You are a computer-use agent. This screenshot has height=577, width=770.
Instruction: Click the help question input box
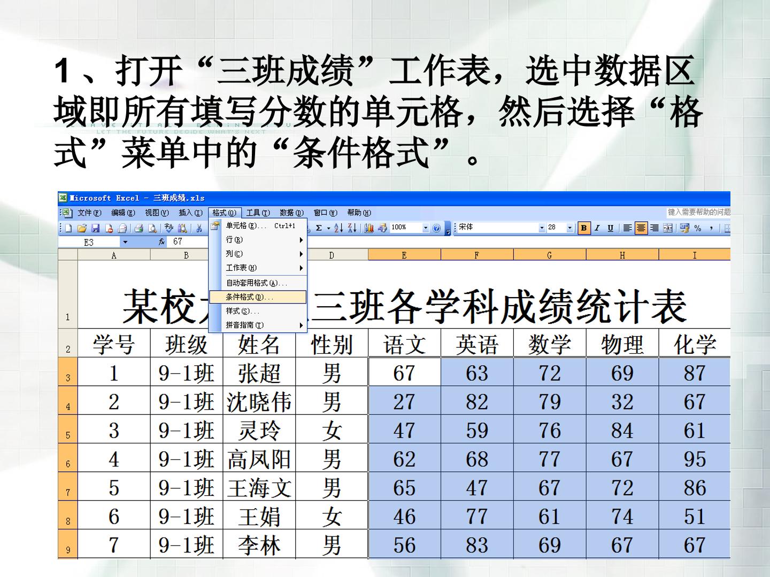pos(698,212)
